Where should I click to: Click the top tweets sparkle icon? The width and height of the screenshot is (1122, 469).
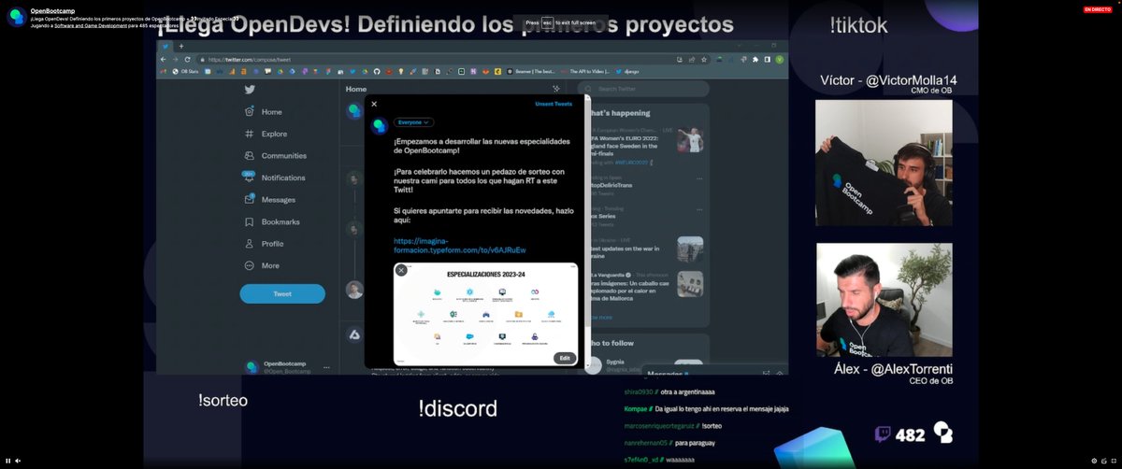coord(556,89)
